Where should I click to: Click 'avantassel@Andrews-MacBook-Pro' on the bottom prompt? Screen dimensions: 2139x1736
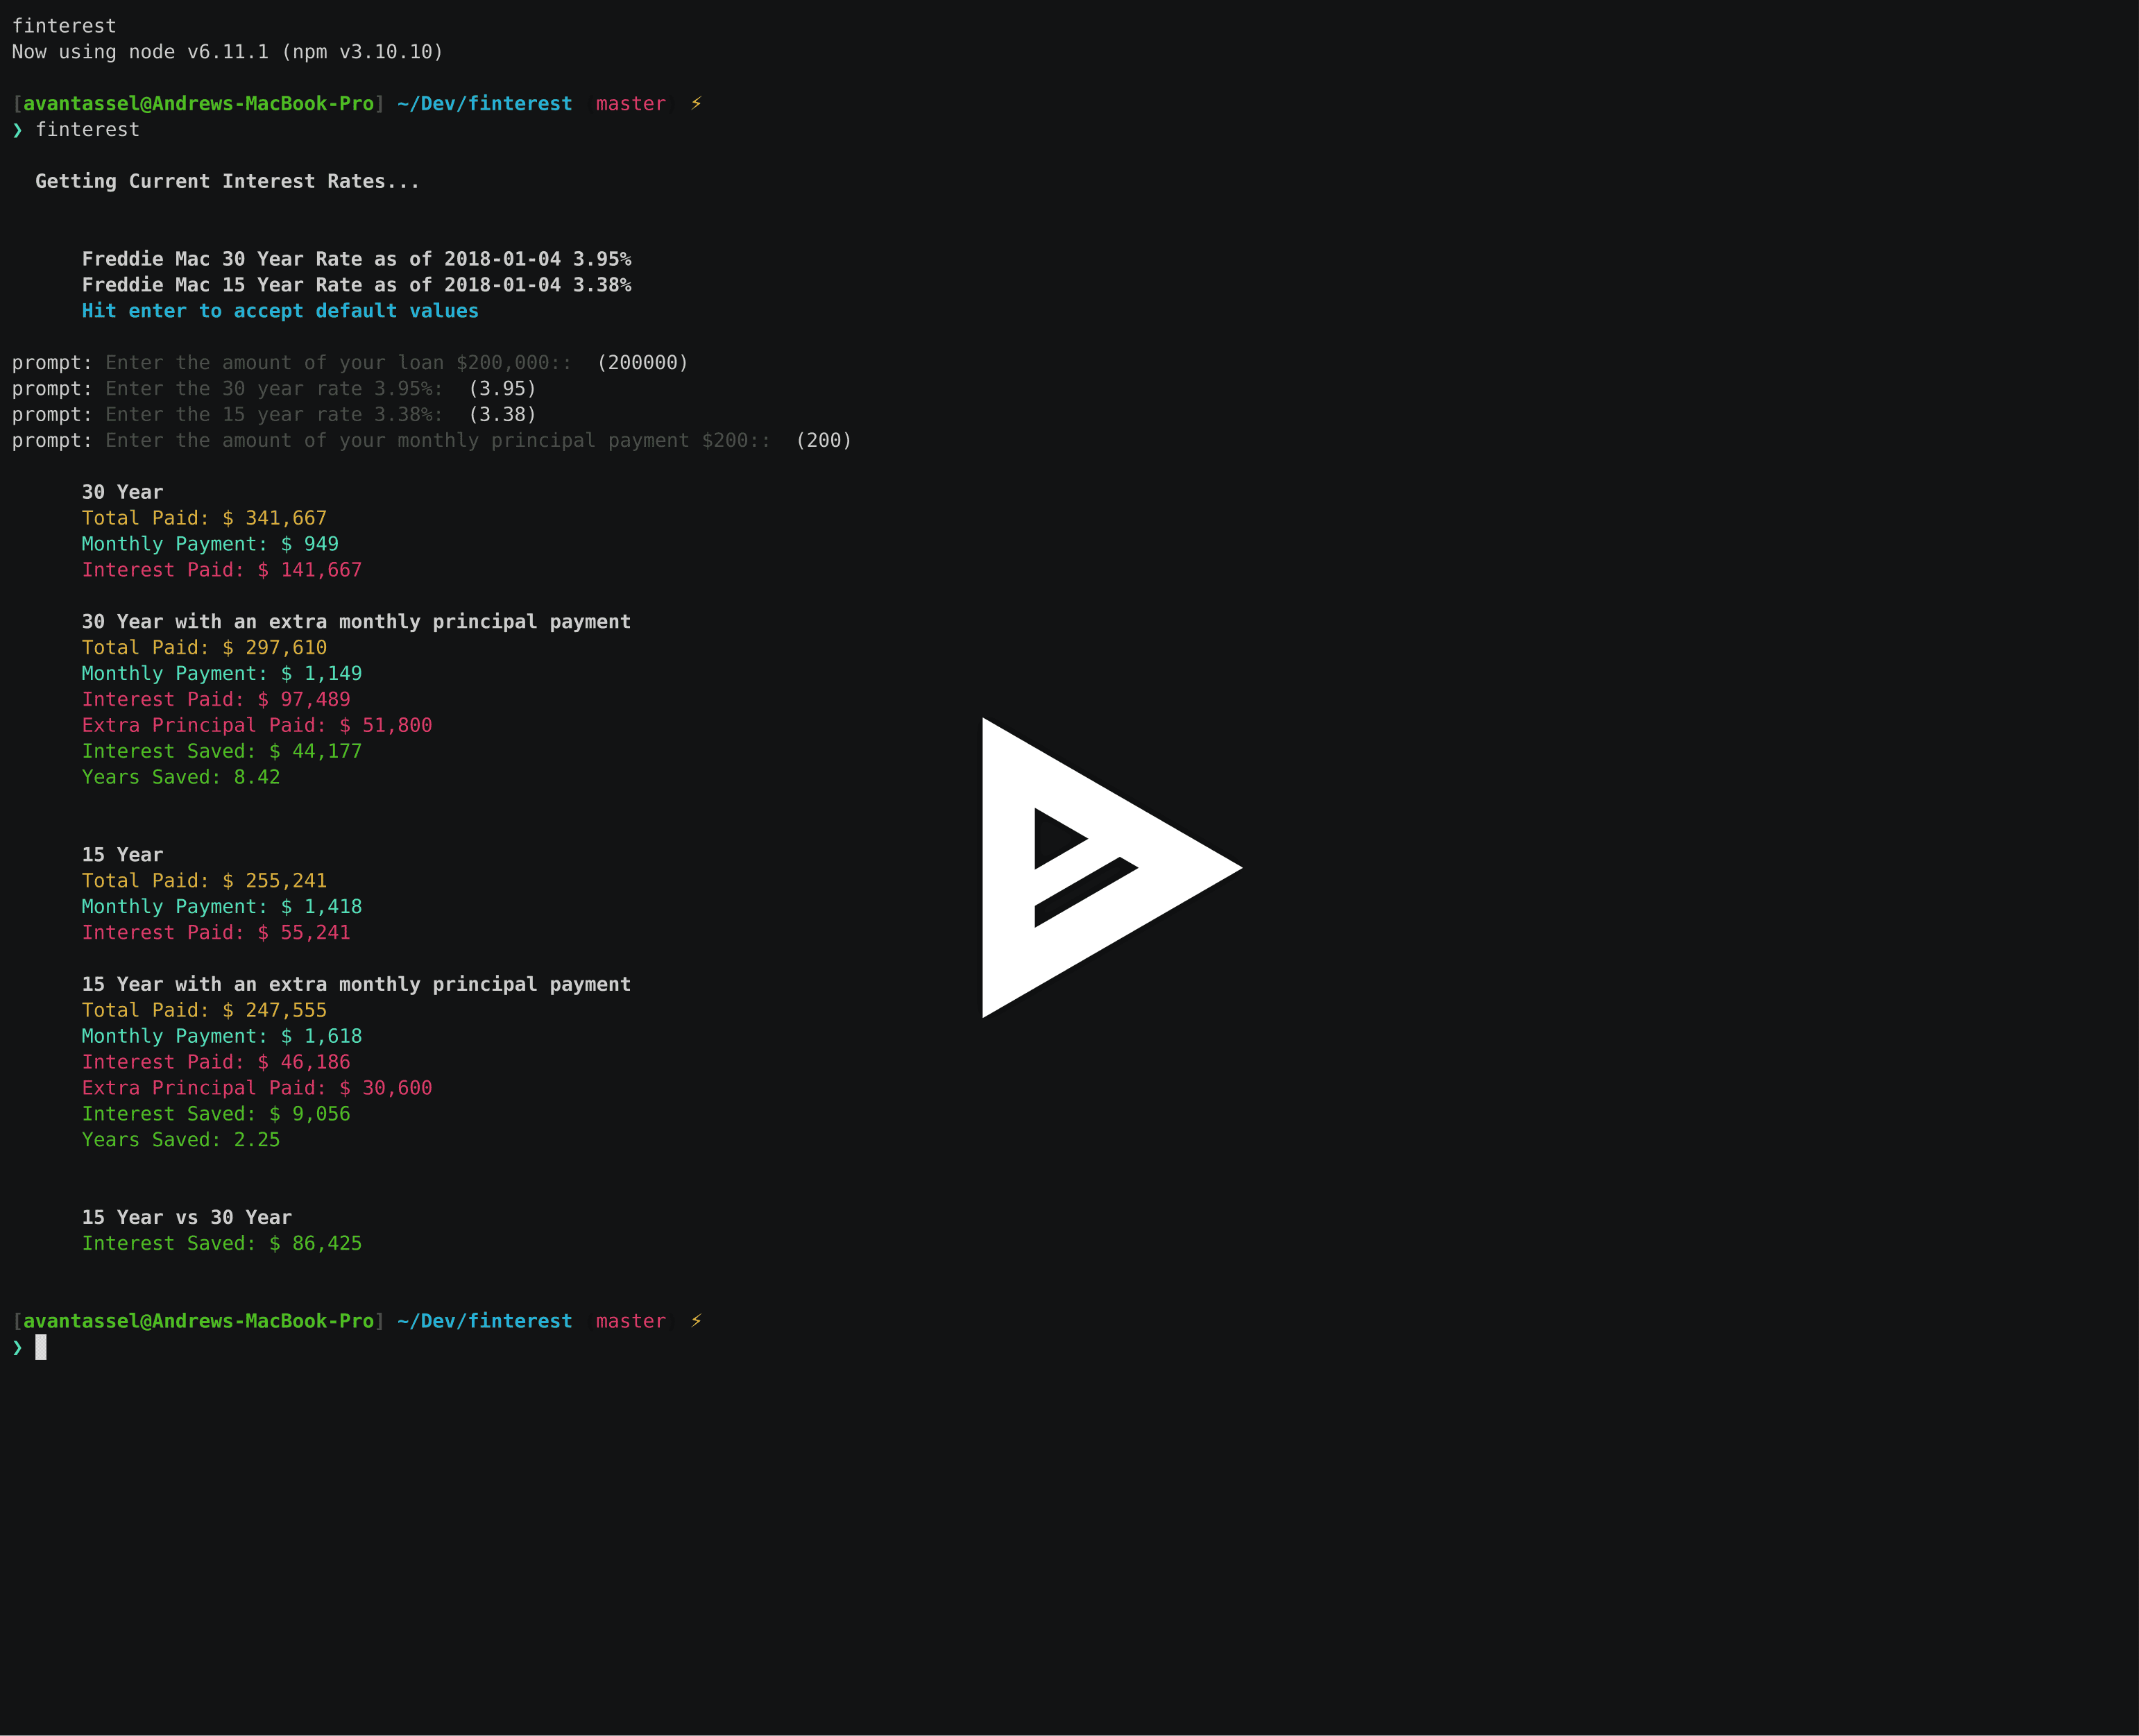point(198,1321)
